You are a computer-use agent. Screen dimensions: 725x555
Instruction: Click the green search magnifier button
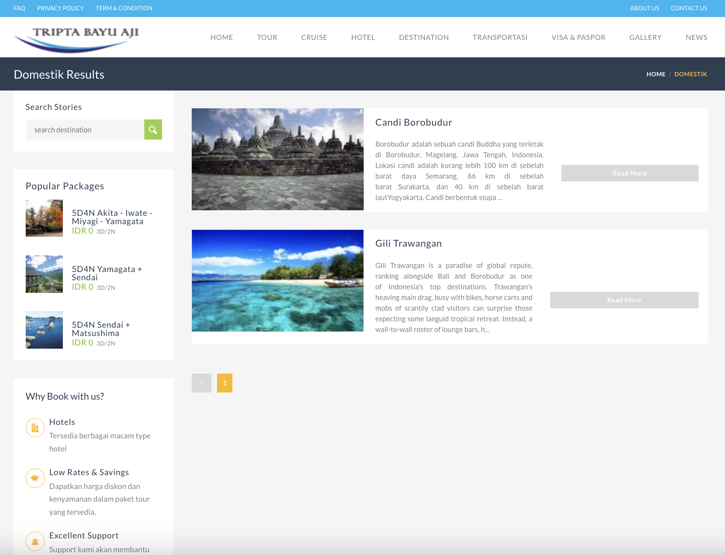(x=153, y=130)
